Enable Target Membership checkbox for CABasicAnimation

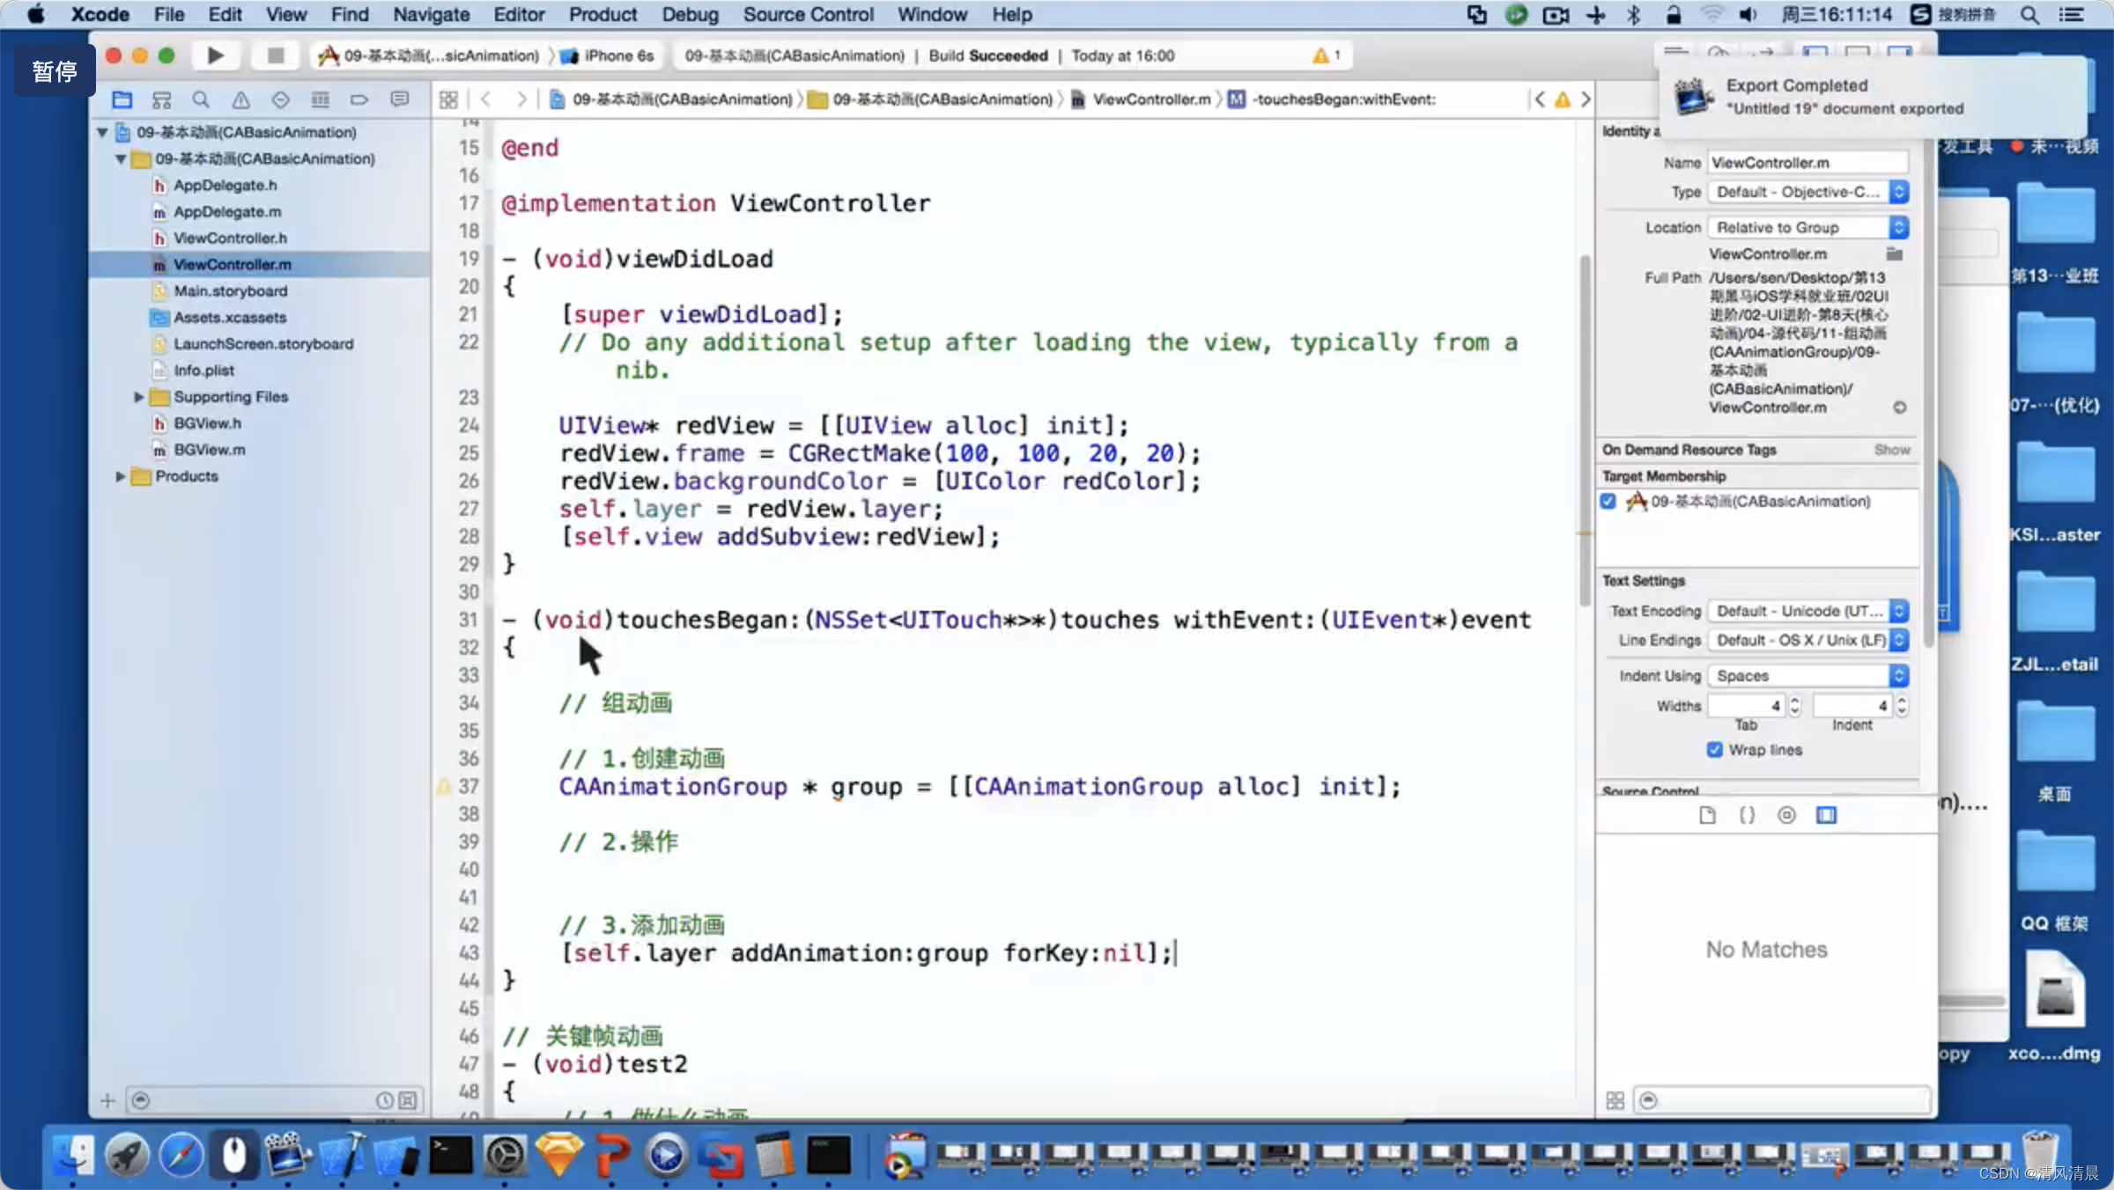coord(1608,501)
